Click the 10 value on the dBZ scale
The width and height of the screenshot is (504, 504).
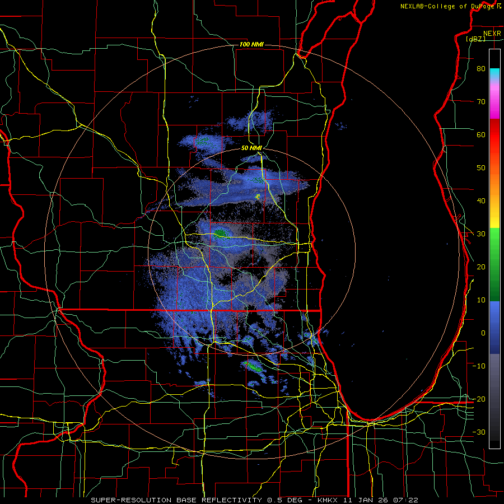481,300
